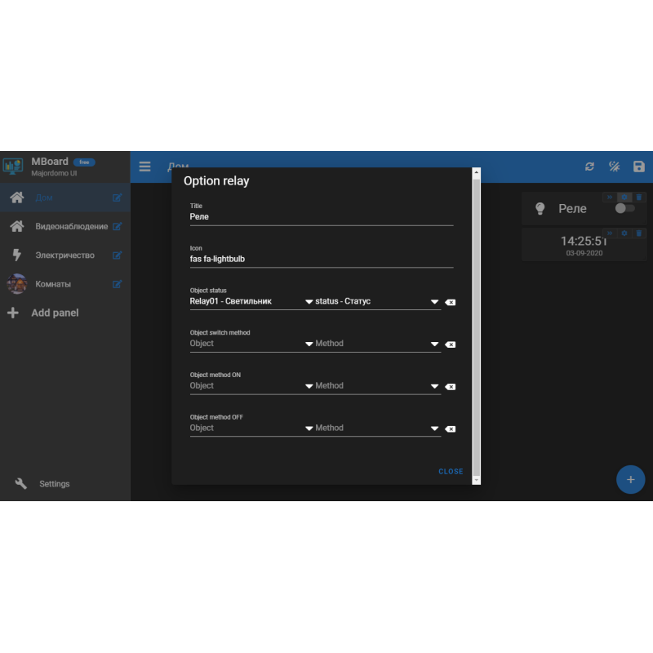Click the save floppy disk icon
The width and height of the screenshot is (653, 653).
point(638,167)
